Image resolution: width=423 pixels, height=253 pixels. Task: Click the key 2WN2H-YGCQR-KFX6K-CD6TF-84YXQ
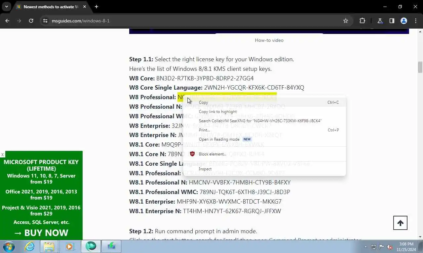point(254,88)
